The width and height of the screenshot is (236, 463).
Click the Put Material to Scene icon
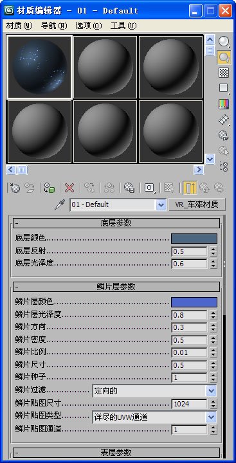click(x=30, y=188)
